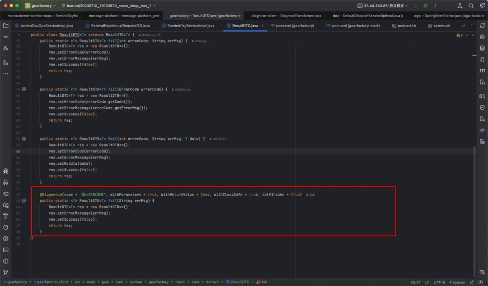Show hidden editor tabs chevron

pos(464,26)
